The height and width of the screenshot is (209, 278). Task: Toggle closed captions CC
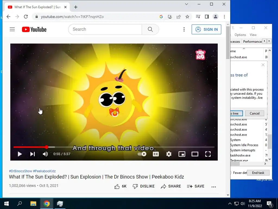(156, 154)
